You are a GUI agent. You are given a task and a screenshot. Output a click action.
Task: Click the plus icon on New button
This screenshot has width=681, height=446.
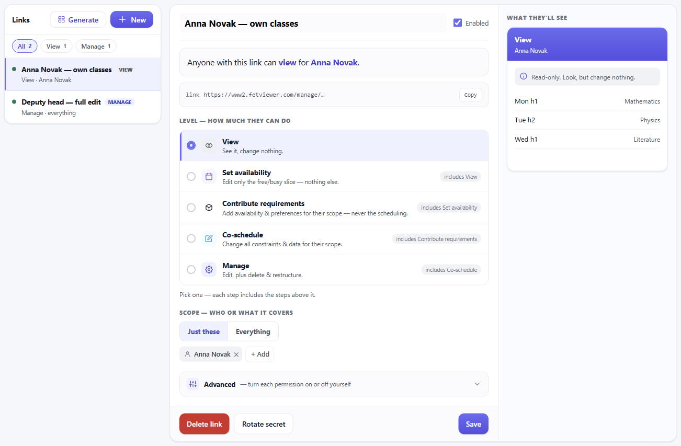[x=122, y=20]
